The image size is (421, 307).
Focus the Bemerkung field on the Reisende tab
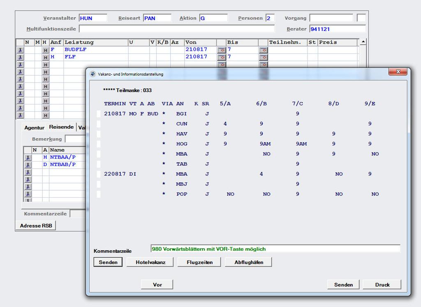(x=76, y=139)
